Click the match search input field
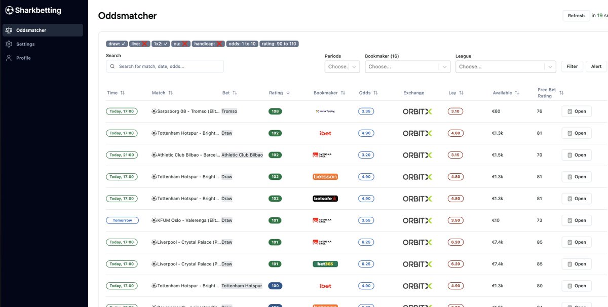608x307 pixels. [x=165, y=66]
